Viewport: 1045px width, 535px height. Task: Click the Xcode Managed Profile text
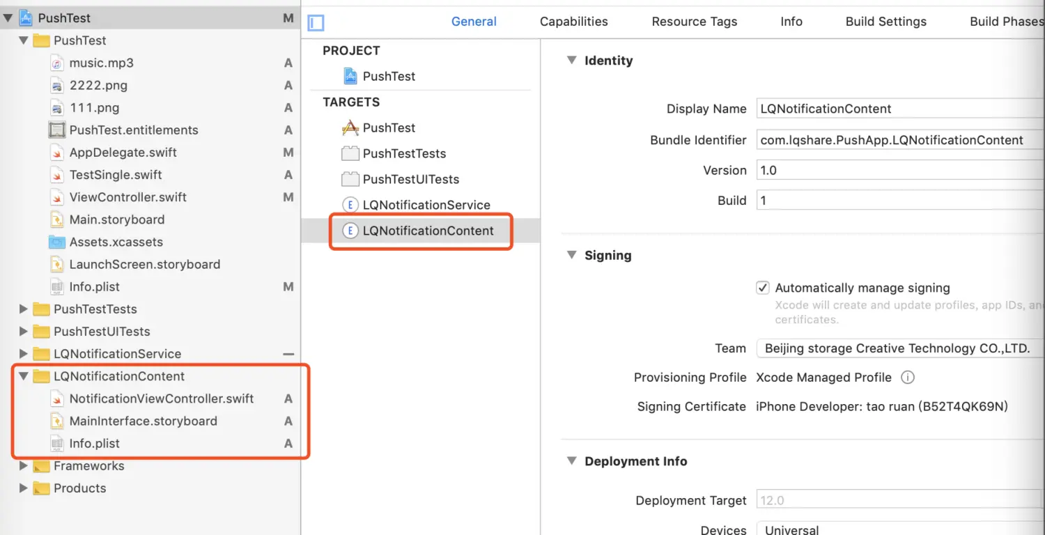824,378
